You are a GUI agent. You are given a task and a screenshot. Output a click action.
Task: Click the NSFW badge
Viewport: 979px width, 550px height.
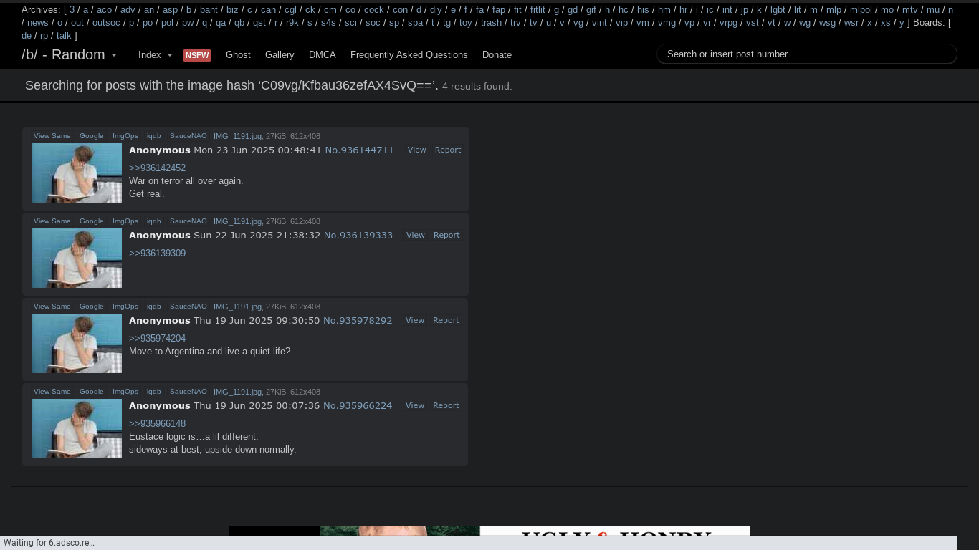coord(197,55)
